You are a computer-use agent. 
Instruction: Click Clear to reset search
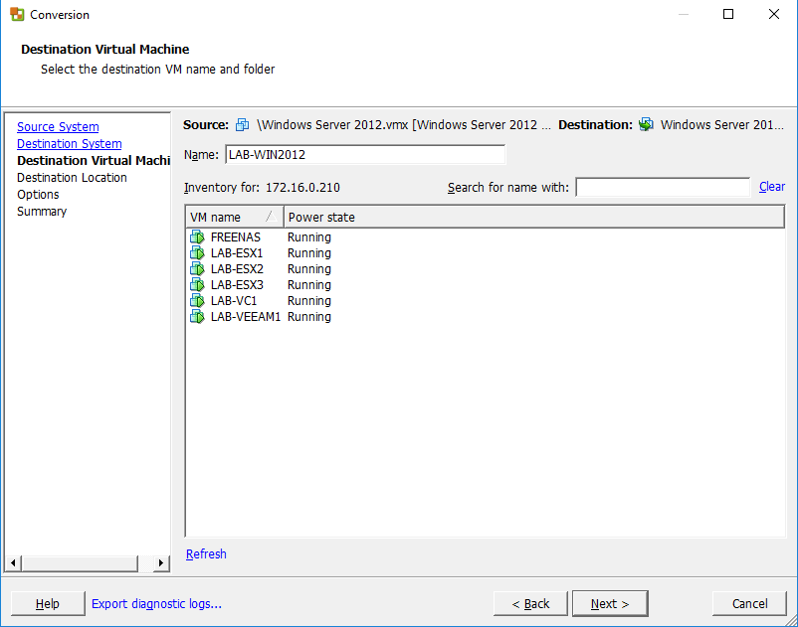(x=771, y=187)
